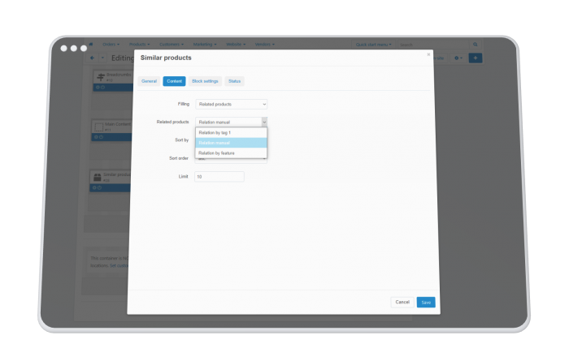Click the Set custom link in container note
Viewport: 569px width, 361px height.
coord(119,265)
